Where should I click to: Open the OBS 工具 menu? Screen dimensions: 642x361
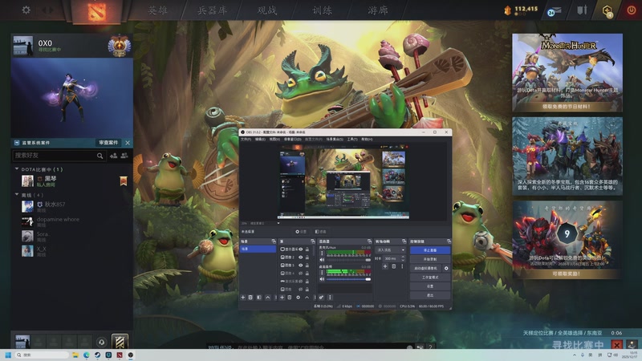pos(352,139)
